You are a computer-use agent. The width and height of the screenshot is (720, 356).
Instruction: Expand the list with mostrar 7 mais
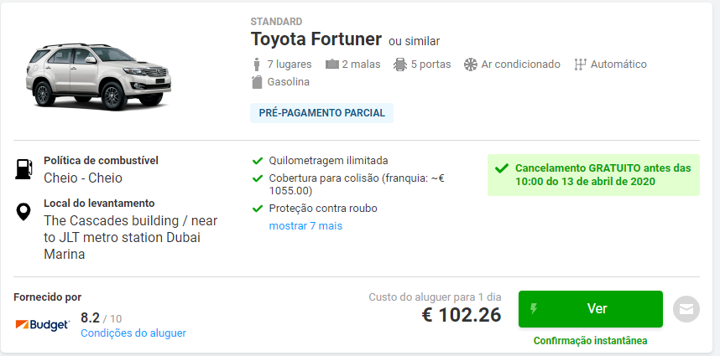305,226
